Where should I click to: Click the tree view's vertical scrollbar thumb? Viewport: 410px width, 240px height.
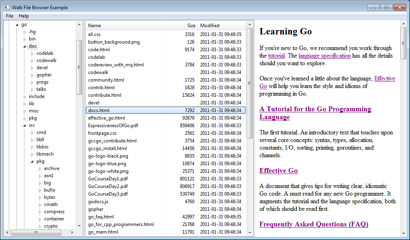click(79, 67)
